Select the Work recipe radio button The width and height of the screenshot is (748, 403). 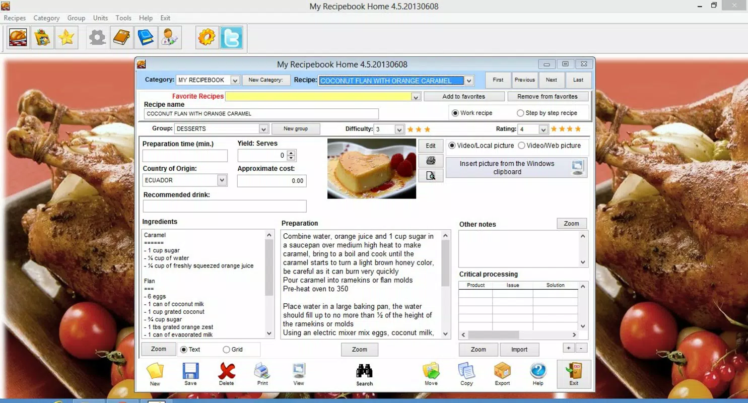point(455,113)
